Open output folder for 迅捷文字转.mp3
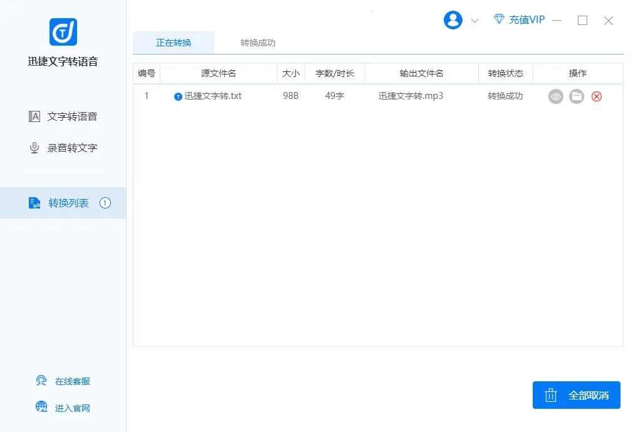Viewport: 633px width, 432px height. [x=577, y=96]
